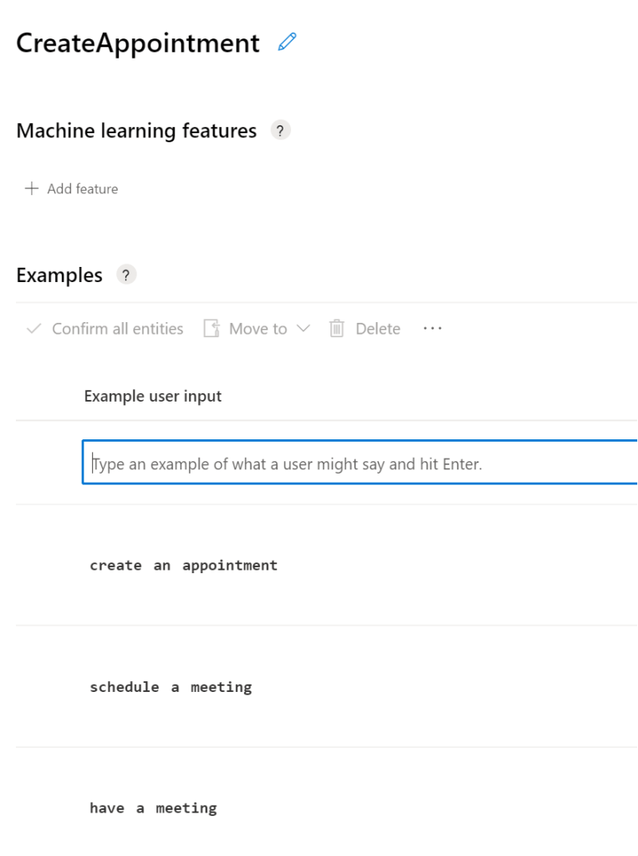Click the Move to document icon
This screenshot has width=638, height=856.
pyautogui.click(x=212, y=329)
